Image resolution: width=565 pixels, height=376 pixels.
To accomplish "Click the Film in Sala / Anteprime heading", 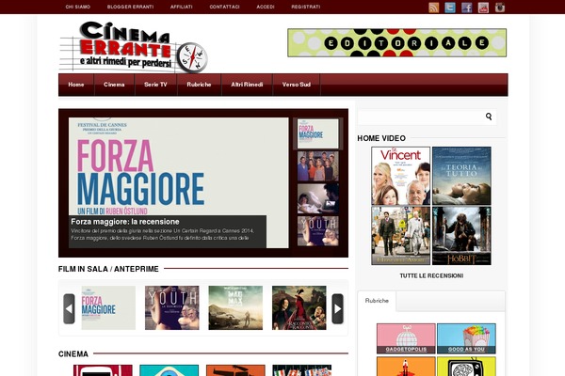I will (108, 269).
